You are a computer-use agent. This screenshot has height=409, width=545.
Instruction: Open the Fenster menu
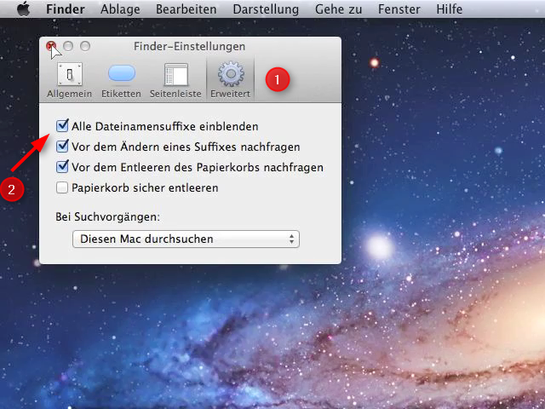click(399, 9)
